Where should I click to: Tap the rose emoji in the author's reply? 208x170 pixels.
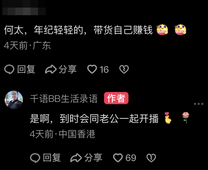coord(186,118)
